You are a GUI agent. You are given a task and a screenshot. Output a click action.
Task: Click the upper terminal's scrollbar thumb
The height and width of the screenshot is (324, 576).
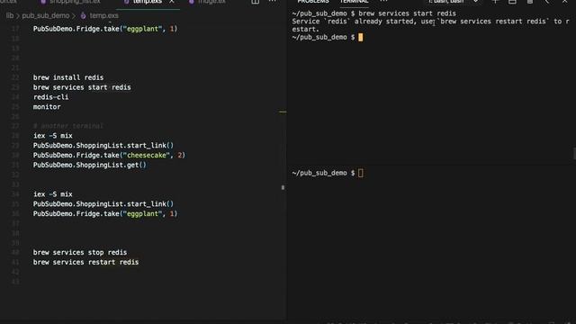[574, 154]
